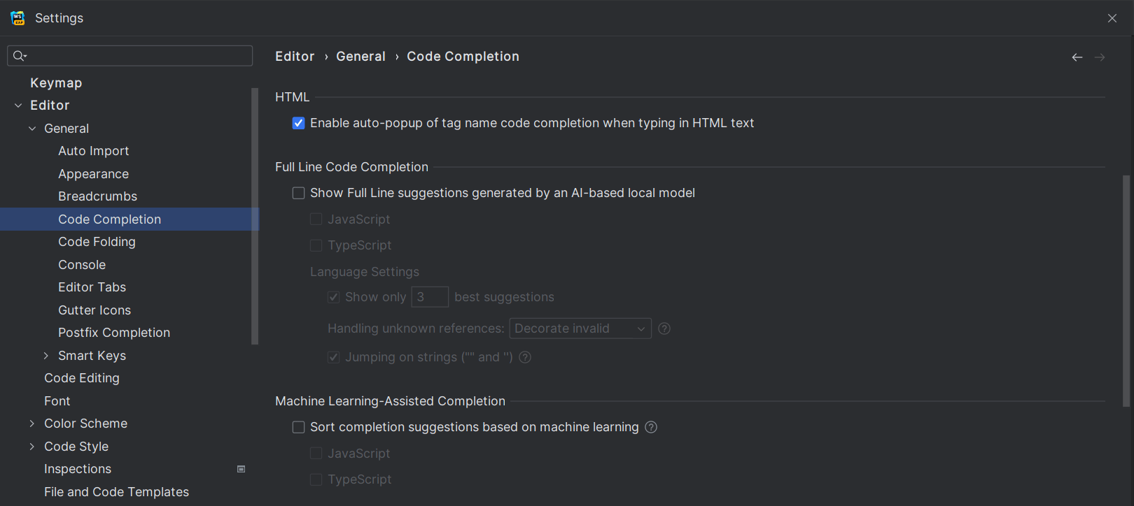
Task: Open help for Jumping on strings
Action: pos(525,357)
